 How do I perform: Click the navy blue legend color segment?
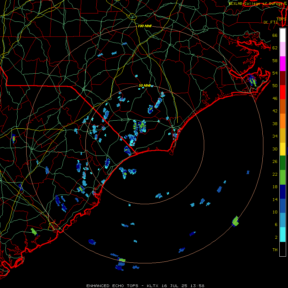pyautogui.click(x=283, y=192)
